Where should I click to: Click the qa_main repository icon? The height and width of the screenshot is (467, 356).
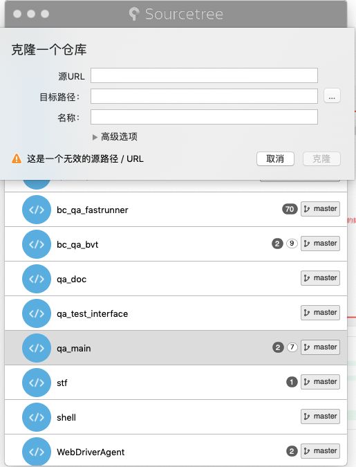37,347
